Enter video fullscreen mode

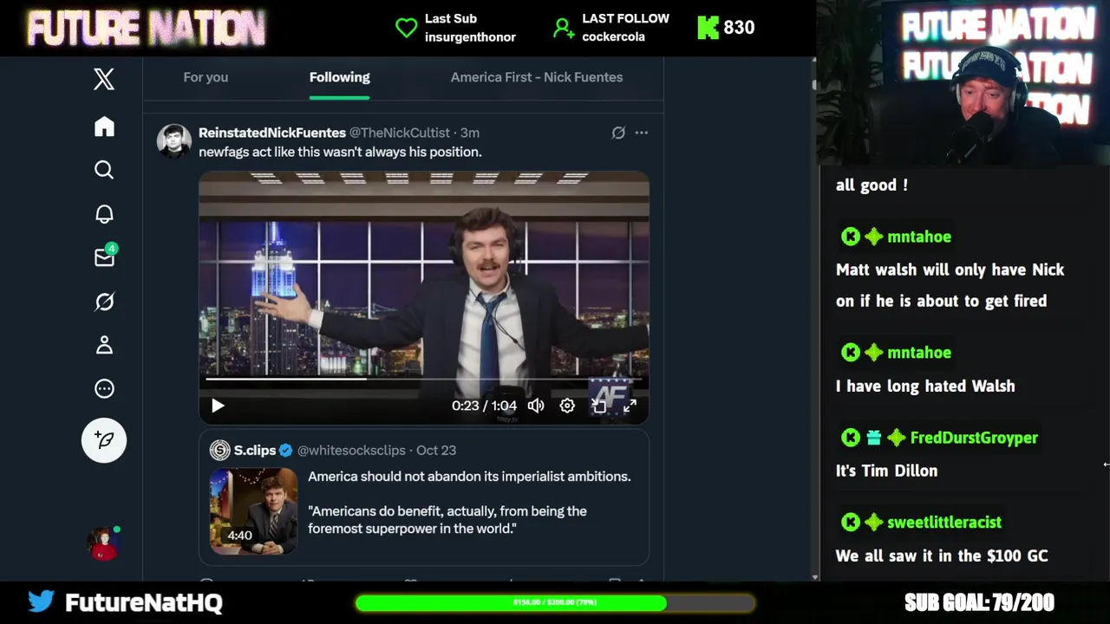pyautogui.click(x=630, y=406)
